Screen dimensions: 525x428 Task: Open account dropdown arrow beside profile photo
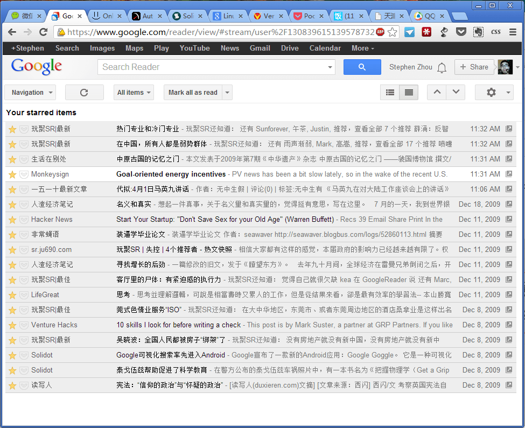tap(517, 67)
